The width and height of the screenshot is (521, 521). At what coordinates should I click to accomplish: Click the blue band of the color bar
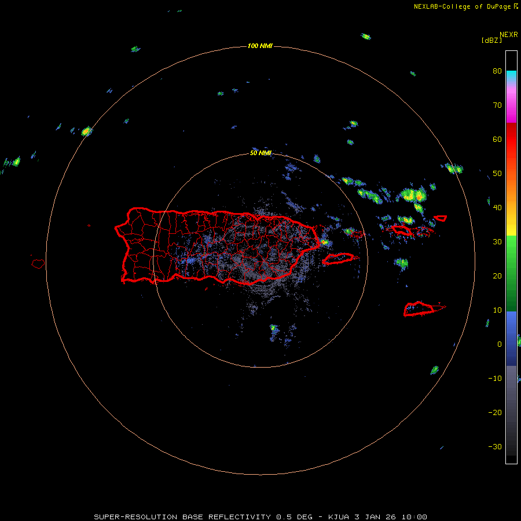pos(511,338)
